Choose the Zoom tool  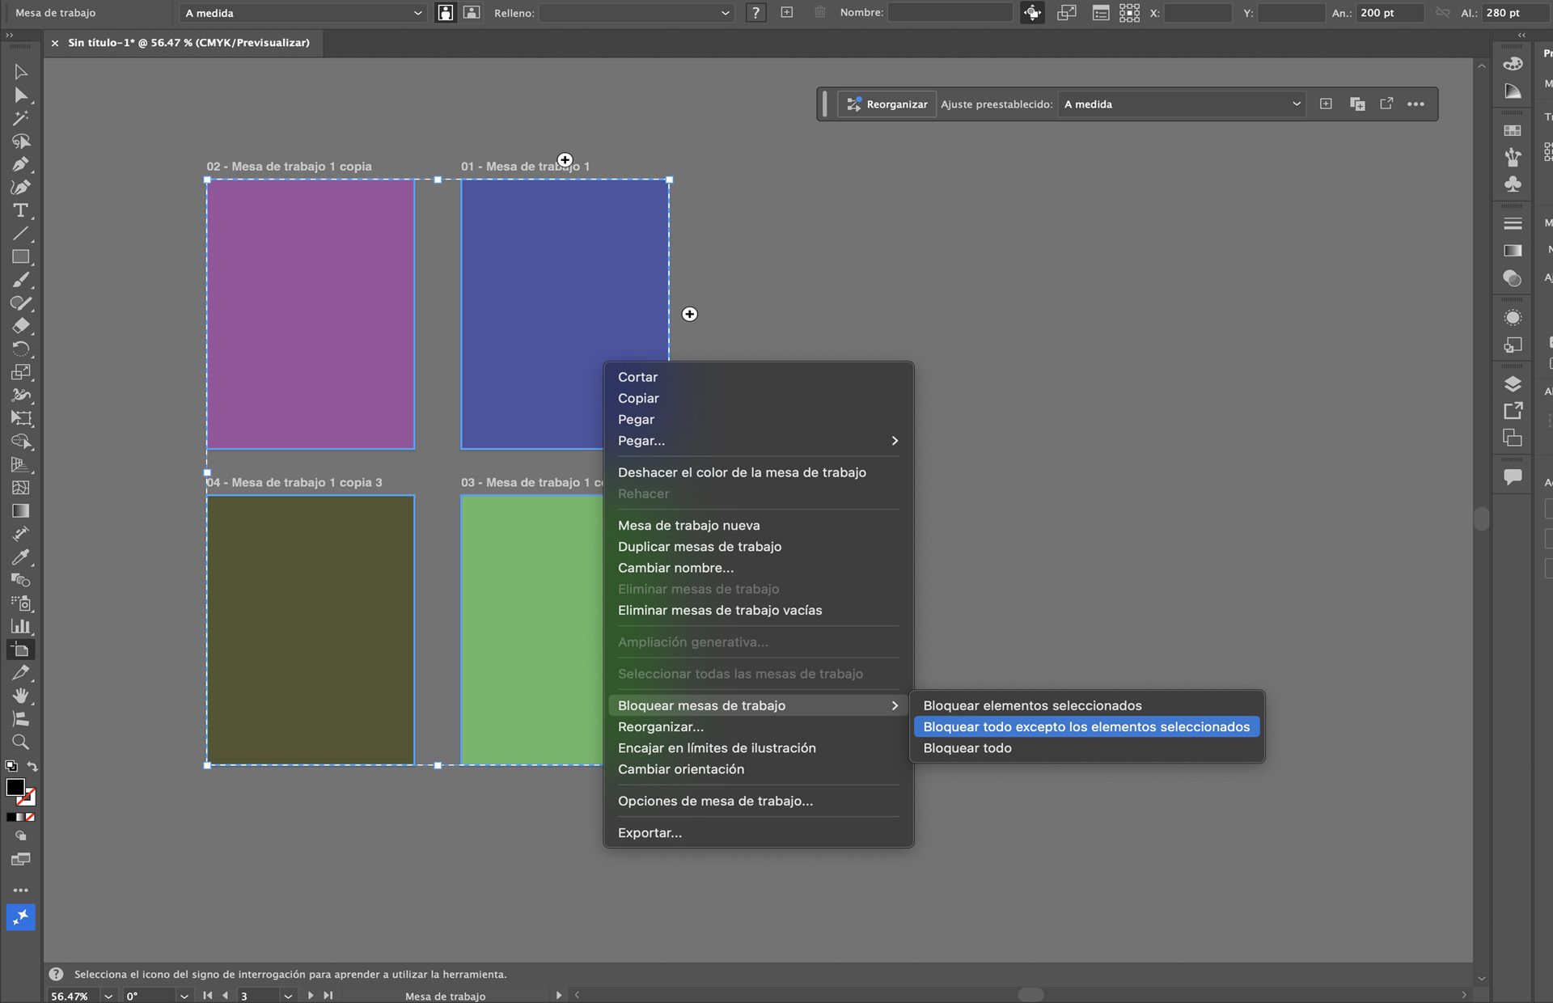(20, 742)
